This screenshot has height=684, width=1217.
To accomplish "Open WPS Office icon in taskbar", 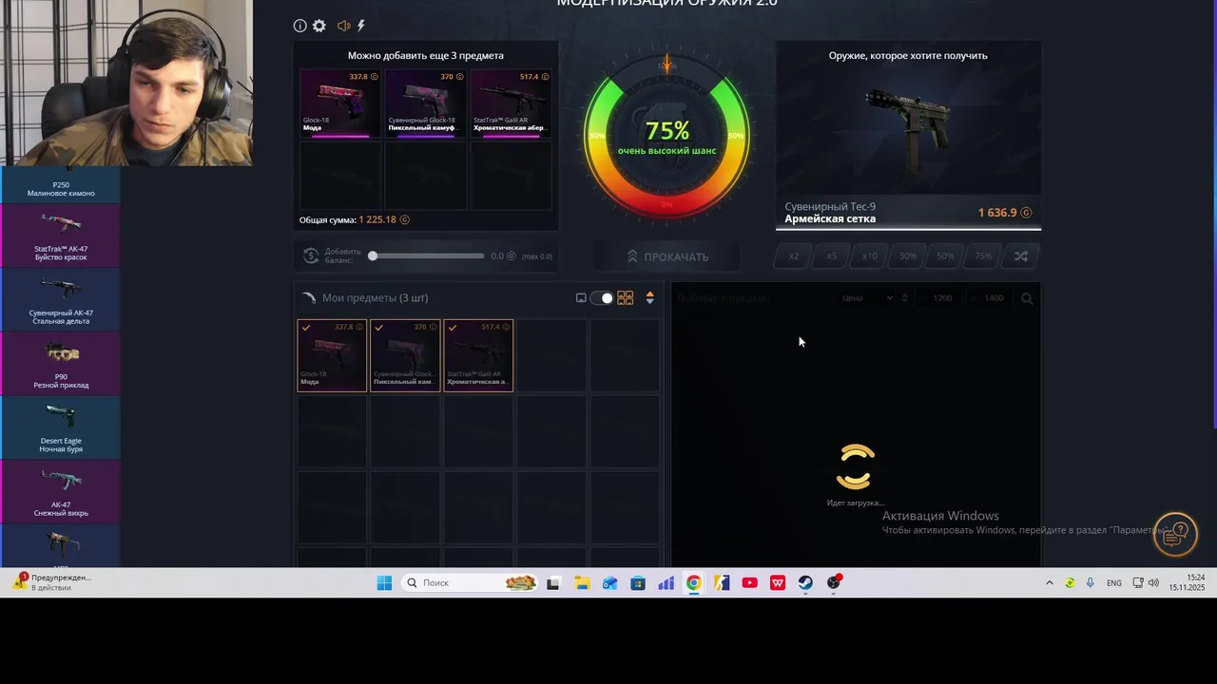I will tap(778, 583).
